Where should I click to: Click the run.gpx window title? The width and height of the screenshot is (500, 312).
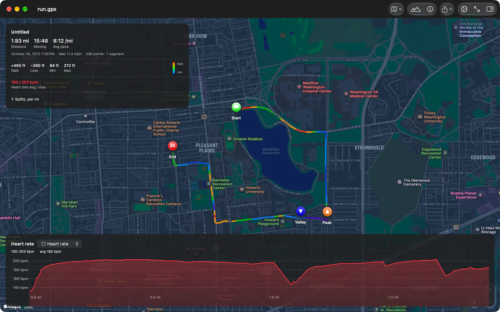tap(47, 9)
